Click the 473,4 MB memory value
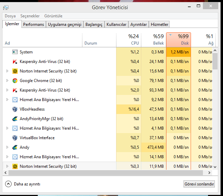 click(x=156, y=147)
